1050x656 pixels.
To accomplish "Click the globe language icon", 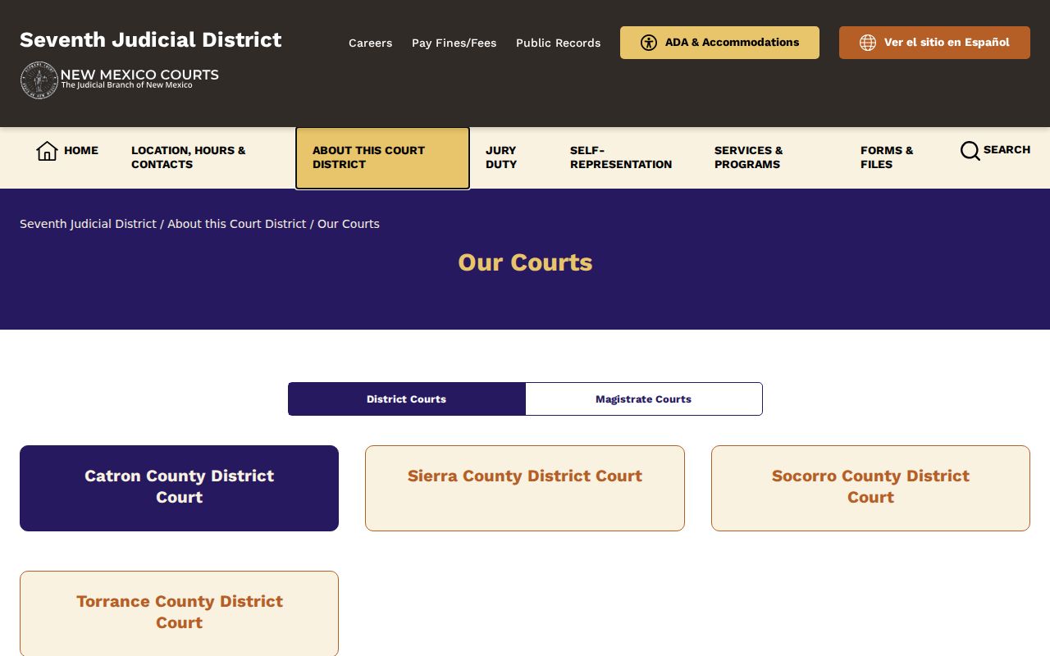I will (868, 43).
